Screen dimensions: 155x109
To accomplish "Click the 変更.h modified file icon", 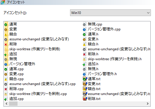I will (x=85, y=39).
